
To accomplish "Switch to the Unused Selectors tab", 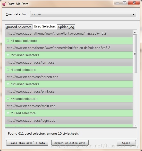I will point(19,27).
